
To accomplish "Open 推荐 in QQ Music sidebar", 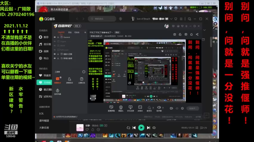I will (44, 37).
